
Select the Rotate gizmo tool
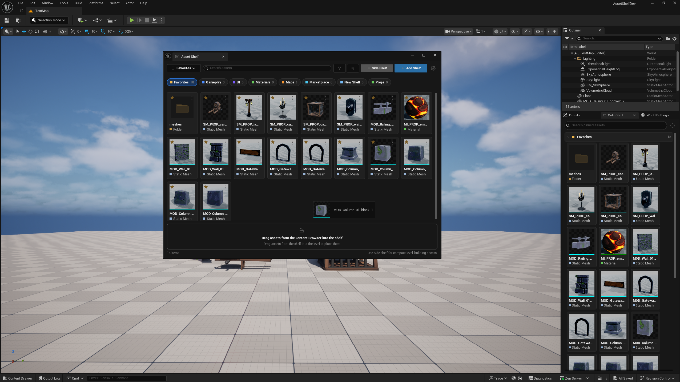click(30, 31)
